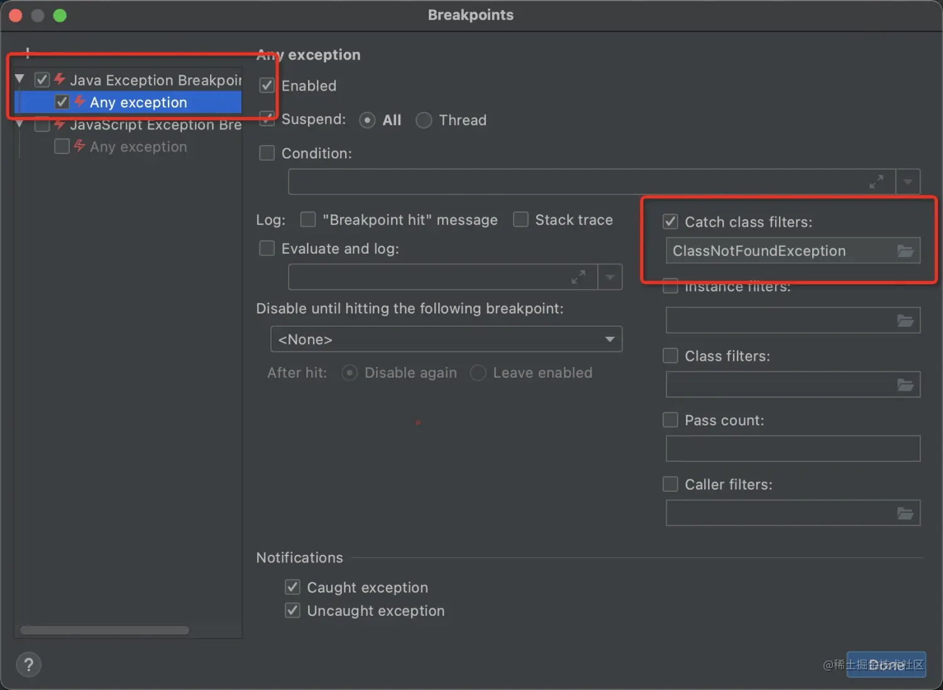Enable the Caller filters checkbox
Viewport: 943px width, 690px height.
click(x=670, y=484)
